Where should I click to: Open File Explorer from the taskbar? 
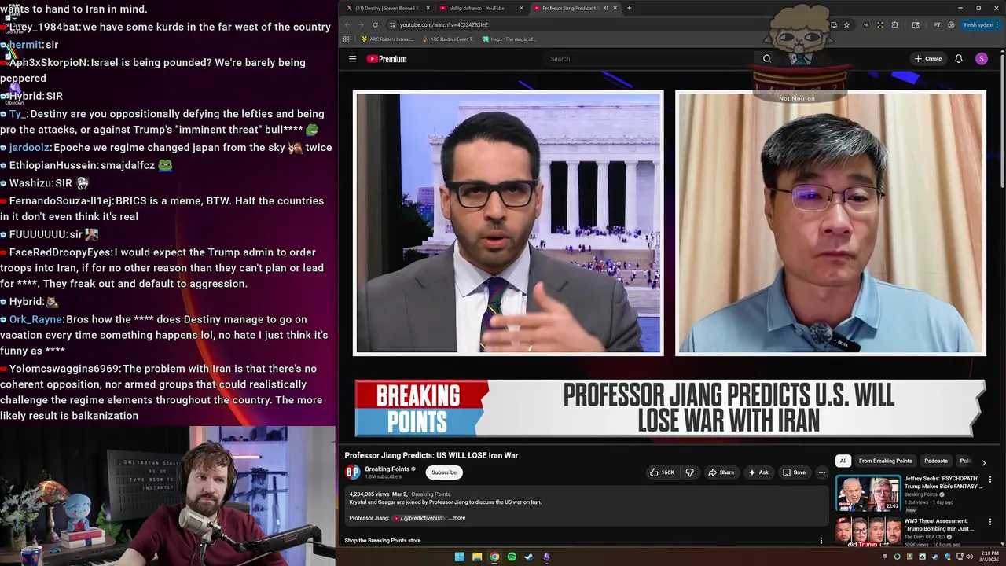pyautogui.click(x=477, y=557)
